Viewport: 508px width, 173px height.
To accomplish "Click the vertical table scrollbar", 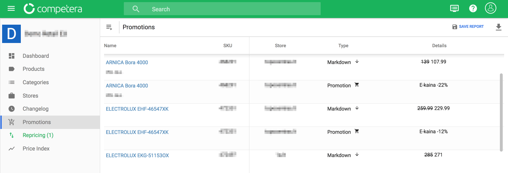I will tap(502, 112).
